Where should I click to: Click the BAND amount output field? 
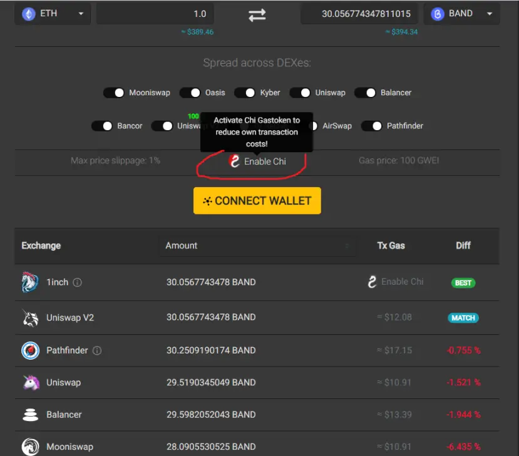click(359, 14)
